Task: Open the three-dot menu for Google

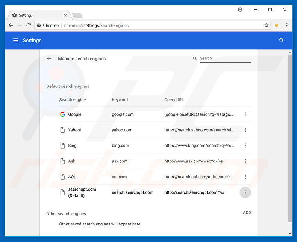Action: point(245,114)
